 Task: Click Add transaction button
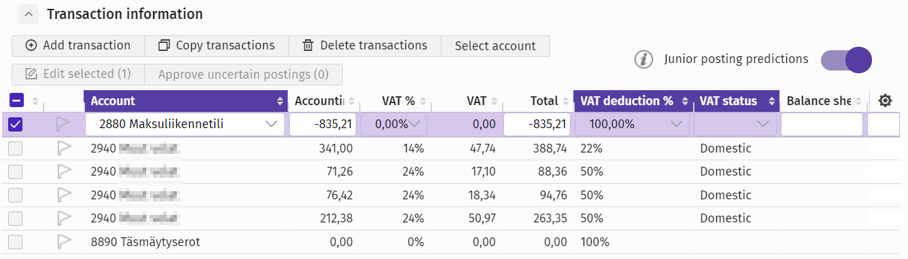[78, 45]
